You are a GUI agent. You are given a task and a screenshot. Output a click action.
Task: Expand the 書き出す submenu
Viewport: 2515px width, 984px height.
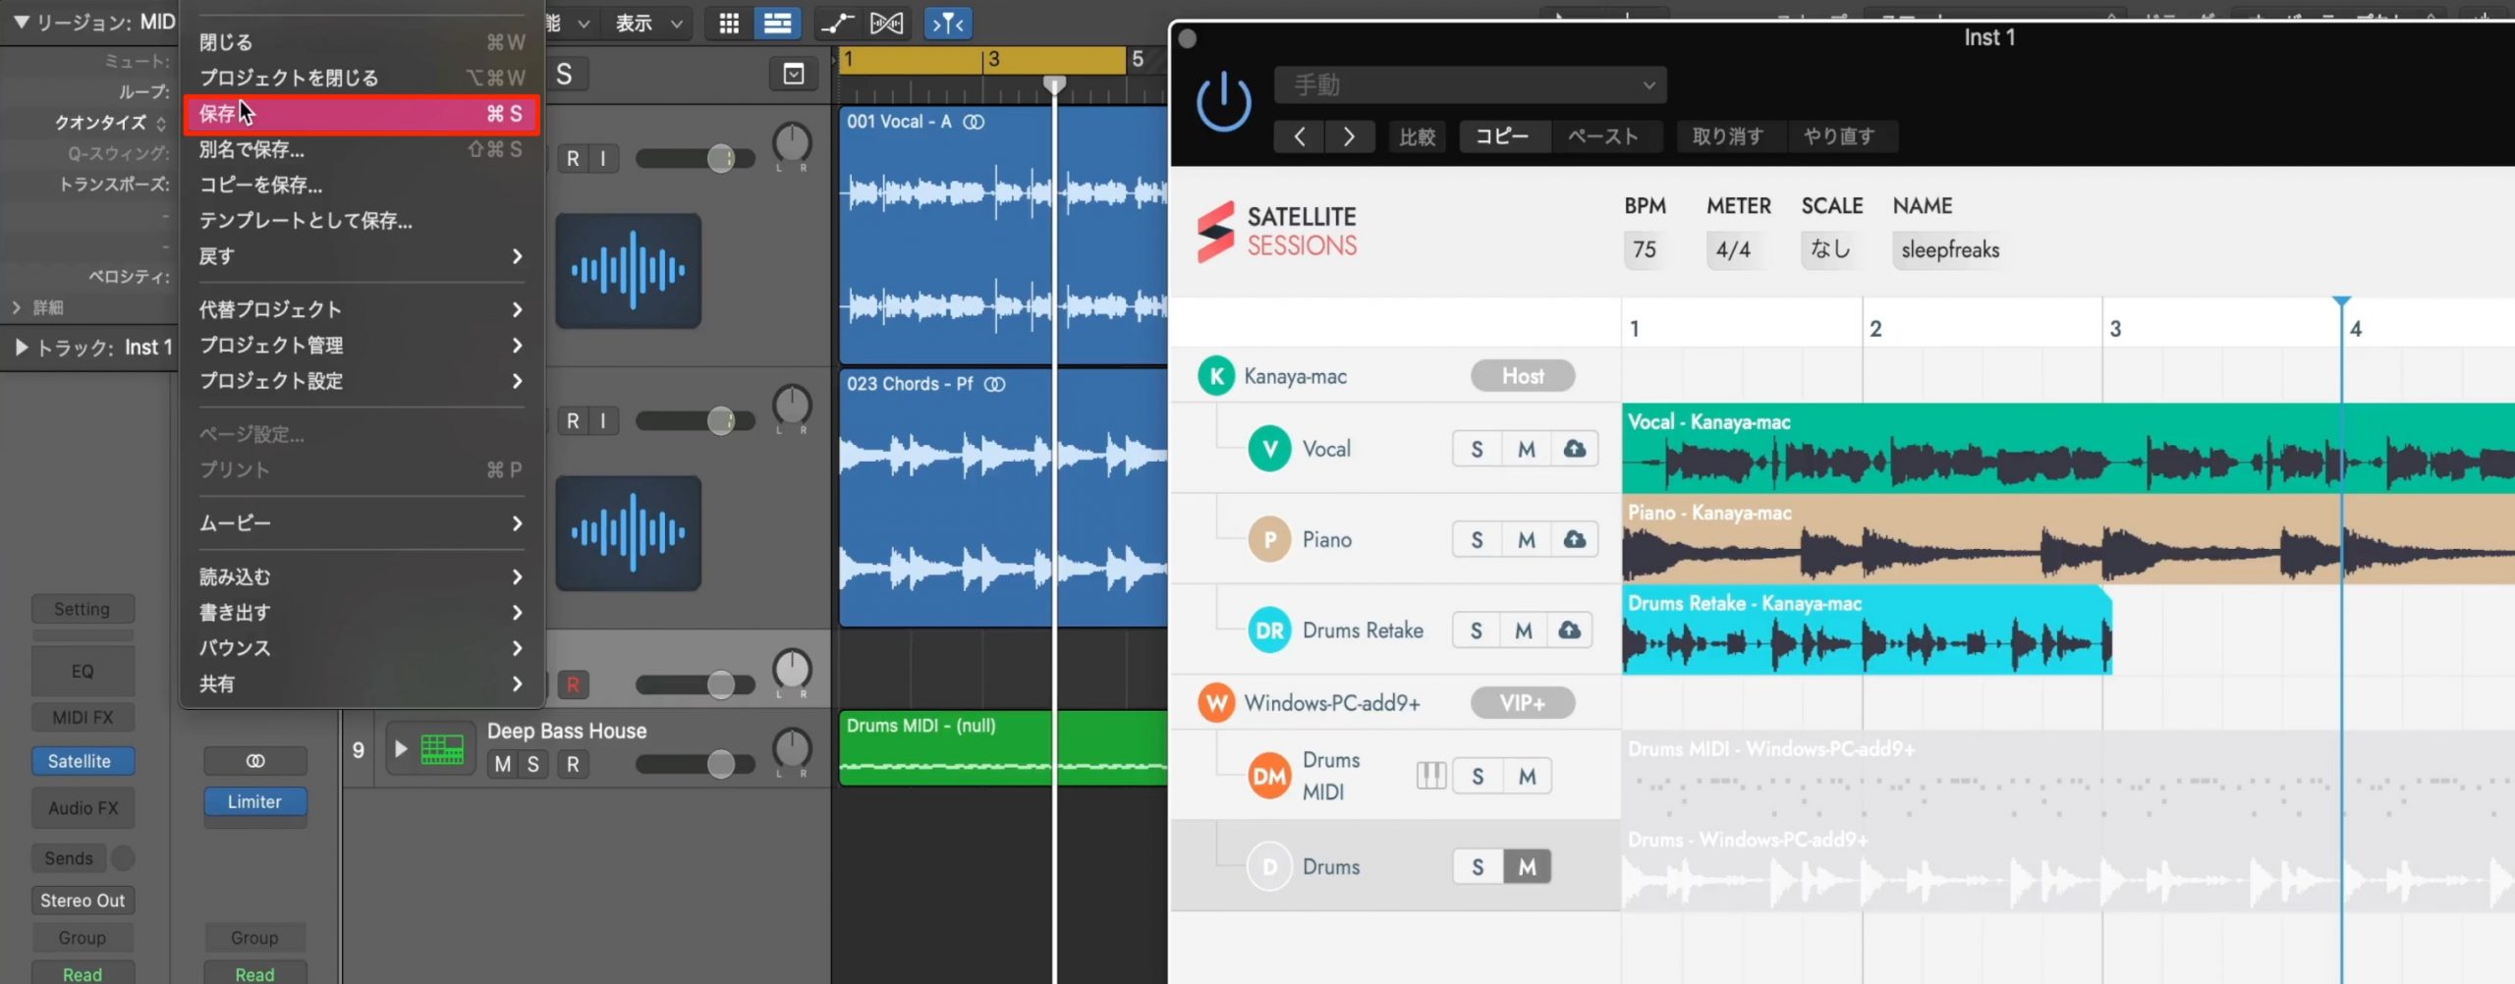(x=362, y=613)
